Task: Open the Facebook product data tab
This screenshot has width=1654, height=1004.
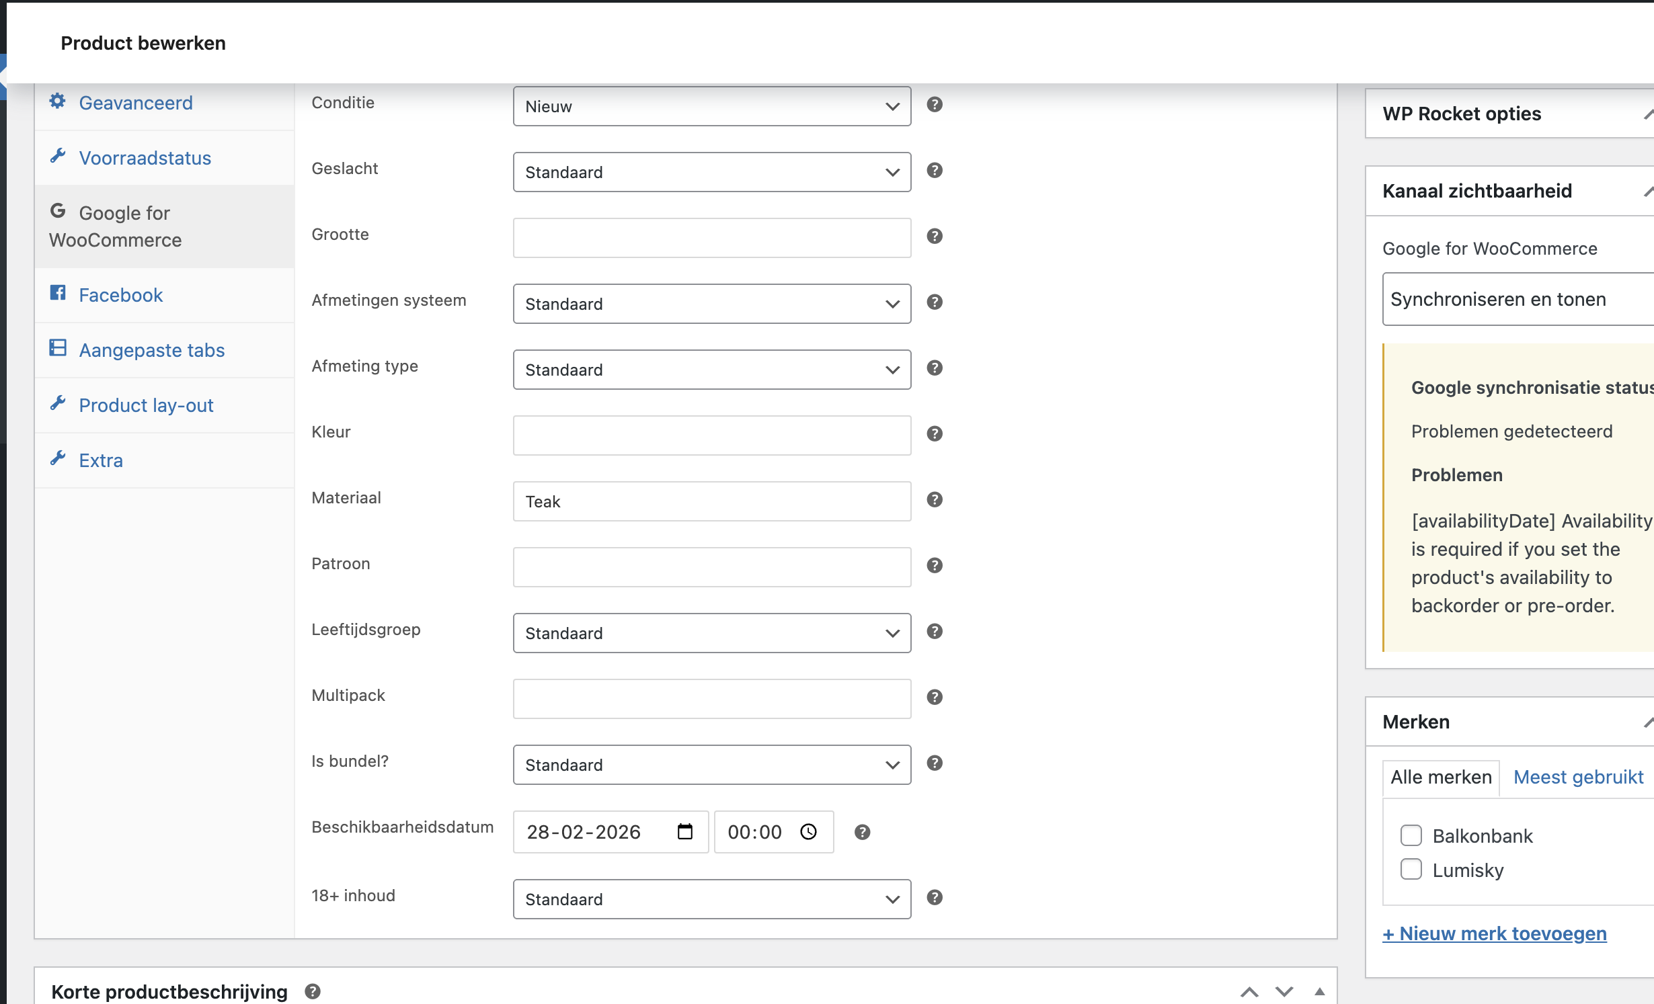Action: click(121, 295)
